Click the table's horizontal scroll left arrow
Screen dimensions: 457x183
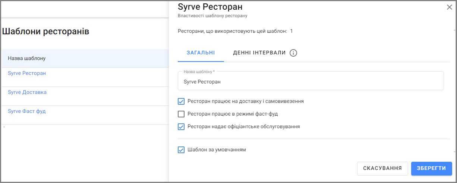(x=4, y=127)
